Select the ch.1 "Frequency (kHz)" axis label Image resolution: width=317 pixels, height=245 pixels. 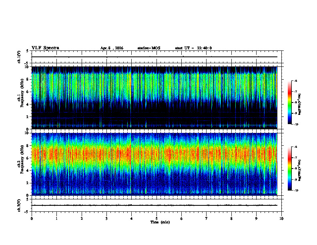coord(22,93)
